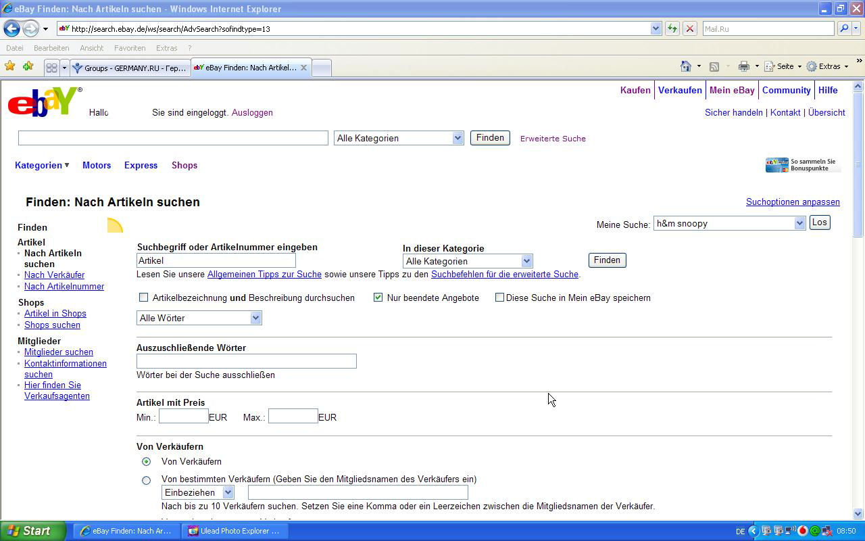Viewport: 865px width, 541px height.
Task: Open the In dieser Kategorie dropdown
Action: point(468,261)
